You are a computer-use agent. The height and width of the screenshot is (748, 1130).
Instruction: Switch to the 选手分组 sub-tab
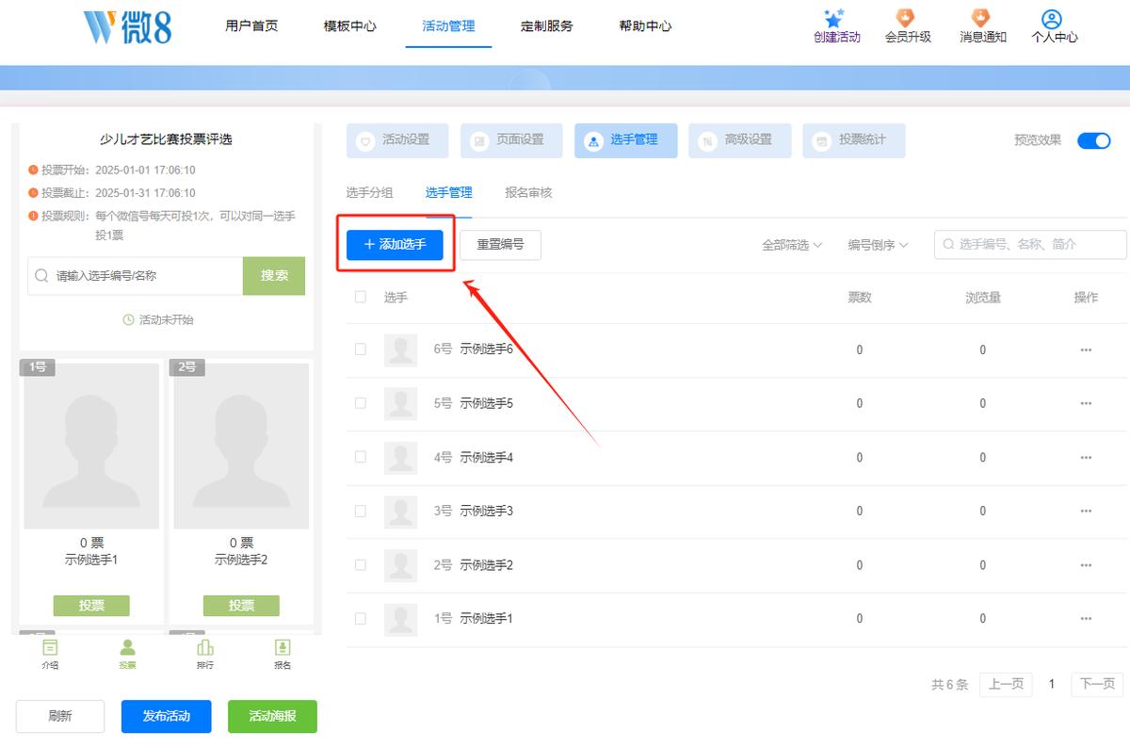(369, 193)
